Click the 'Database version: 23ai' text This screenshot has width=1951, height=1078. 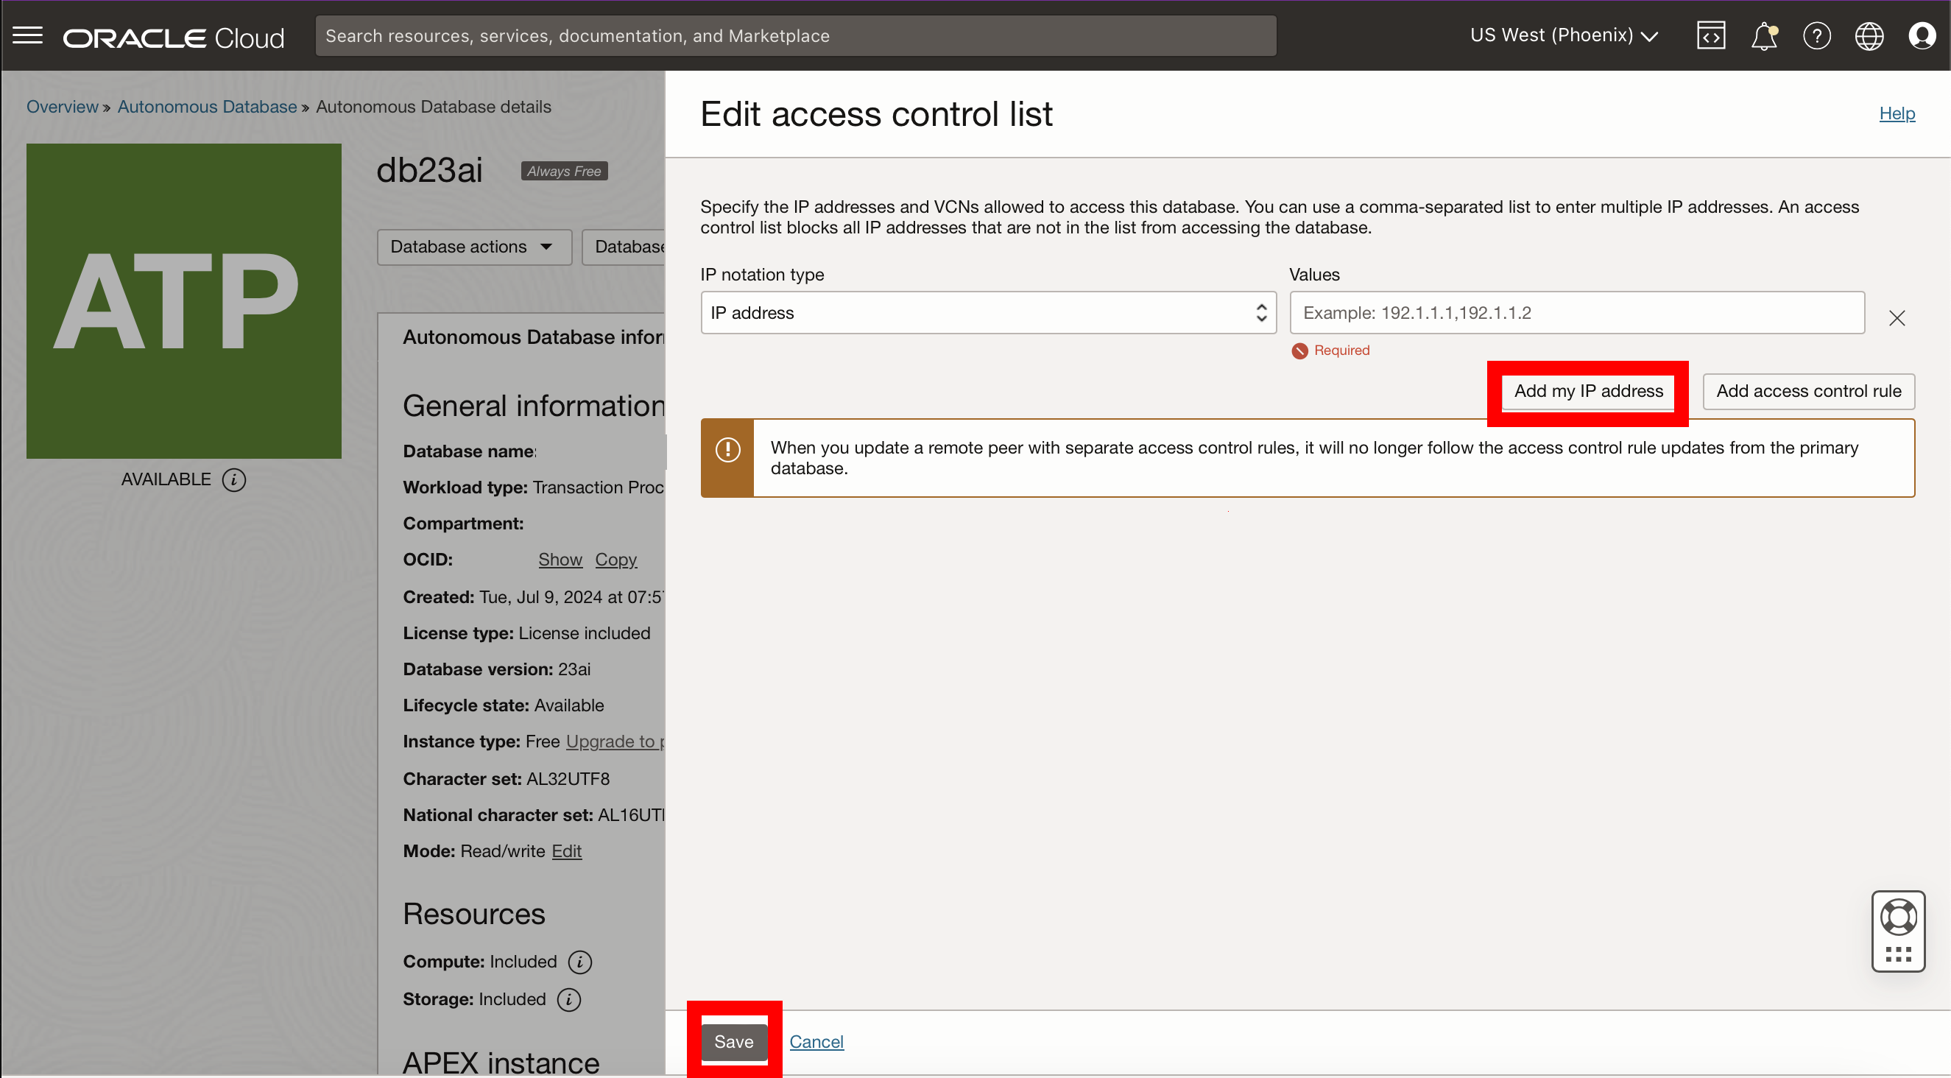(x=497, y=669)
